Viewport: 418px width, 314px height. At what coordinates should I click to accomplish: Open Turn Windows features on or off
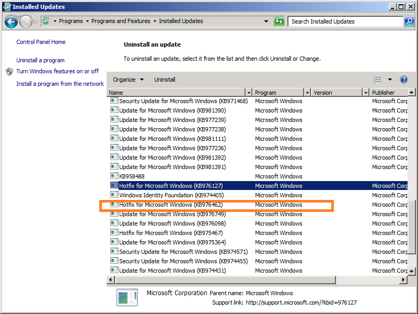(x=57, y=71)
